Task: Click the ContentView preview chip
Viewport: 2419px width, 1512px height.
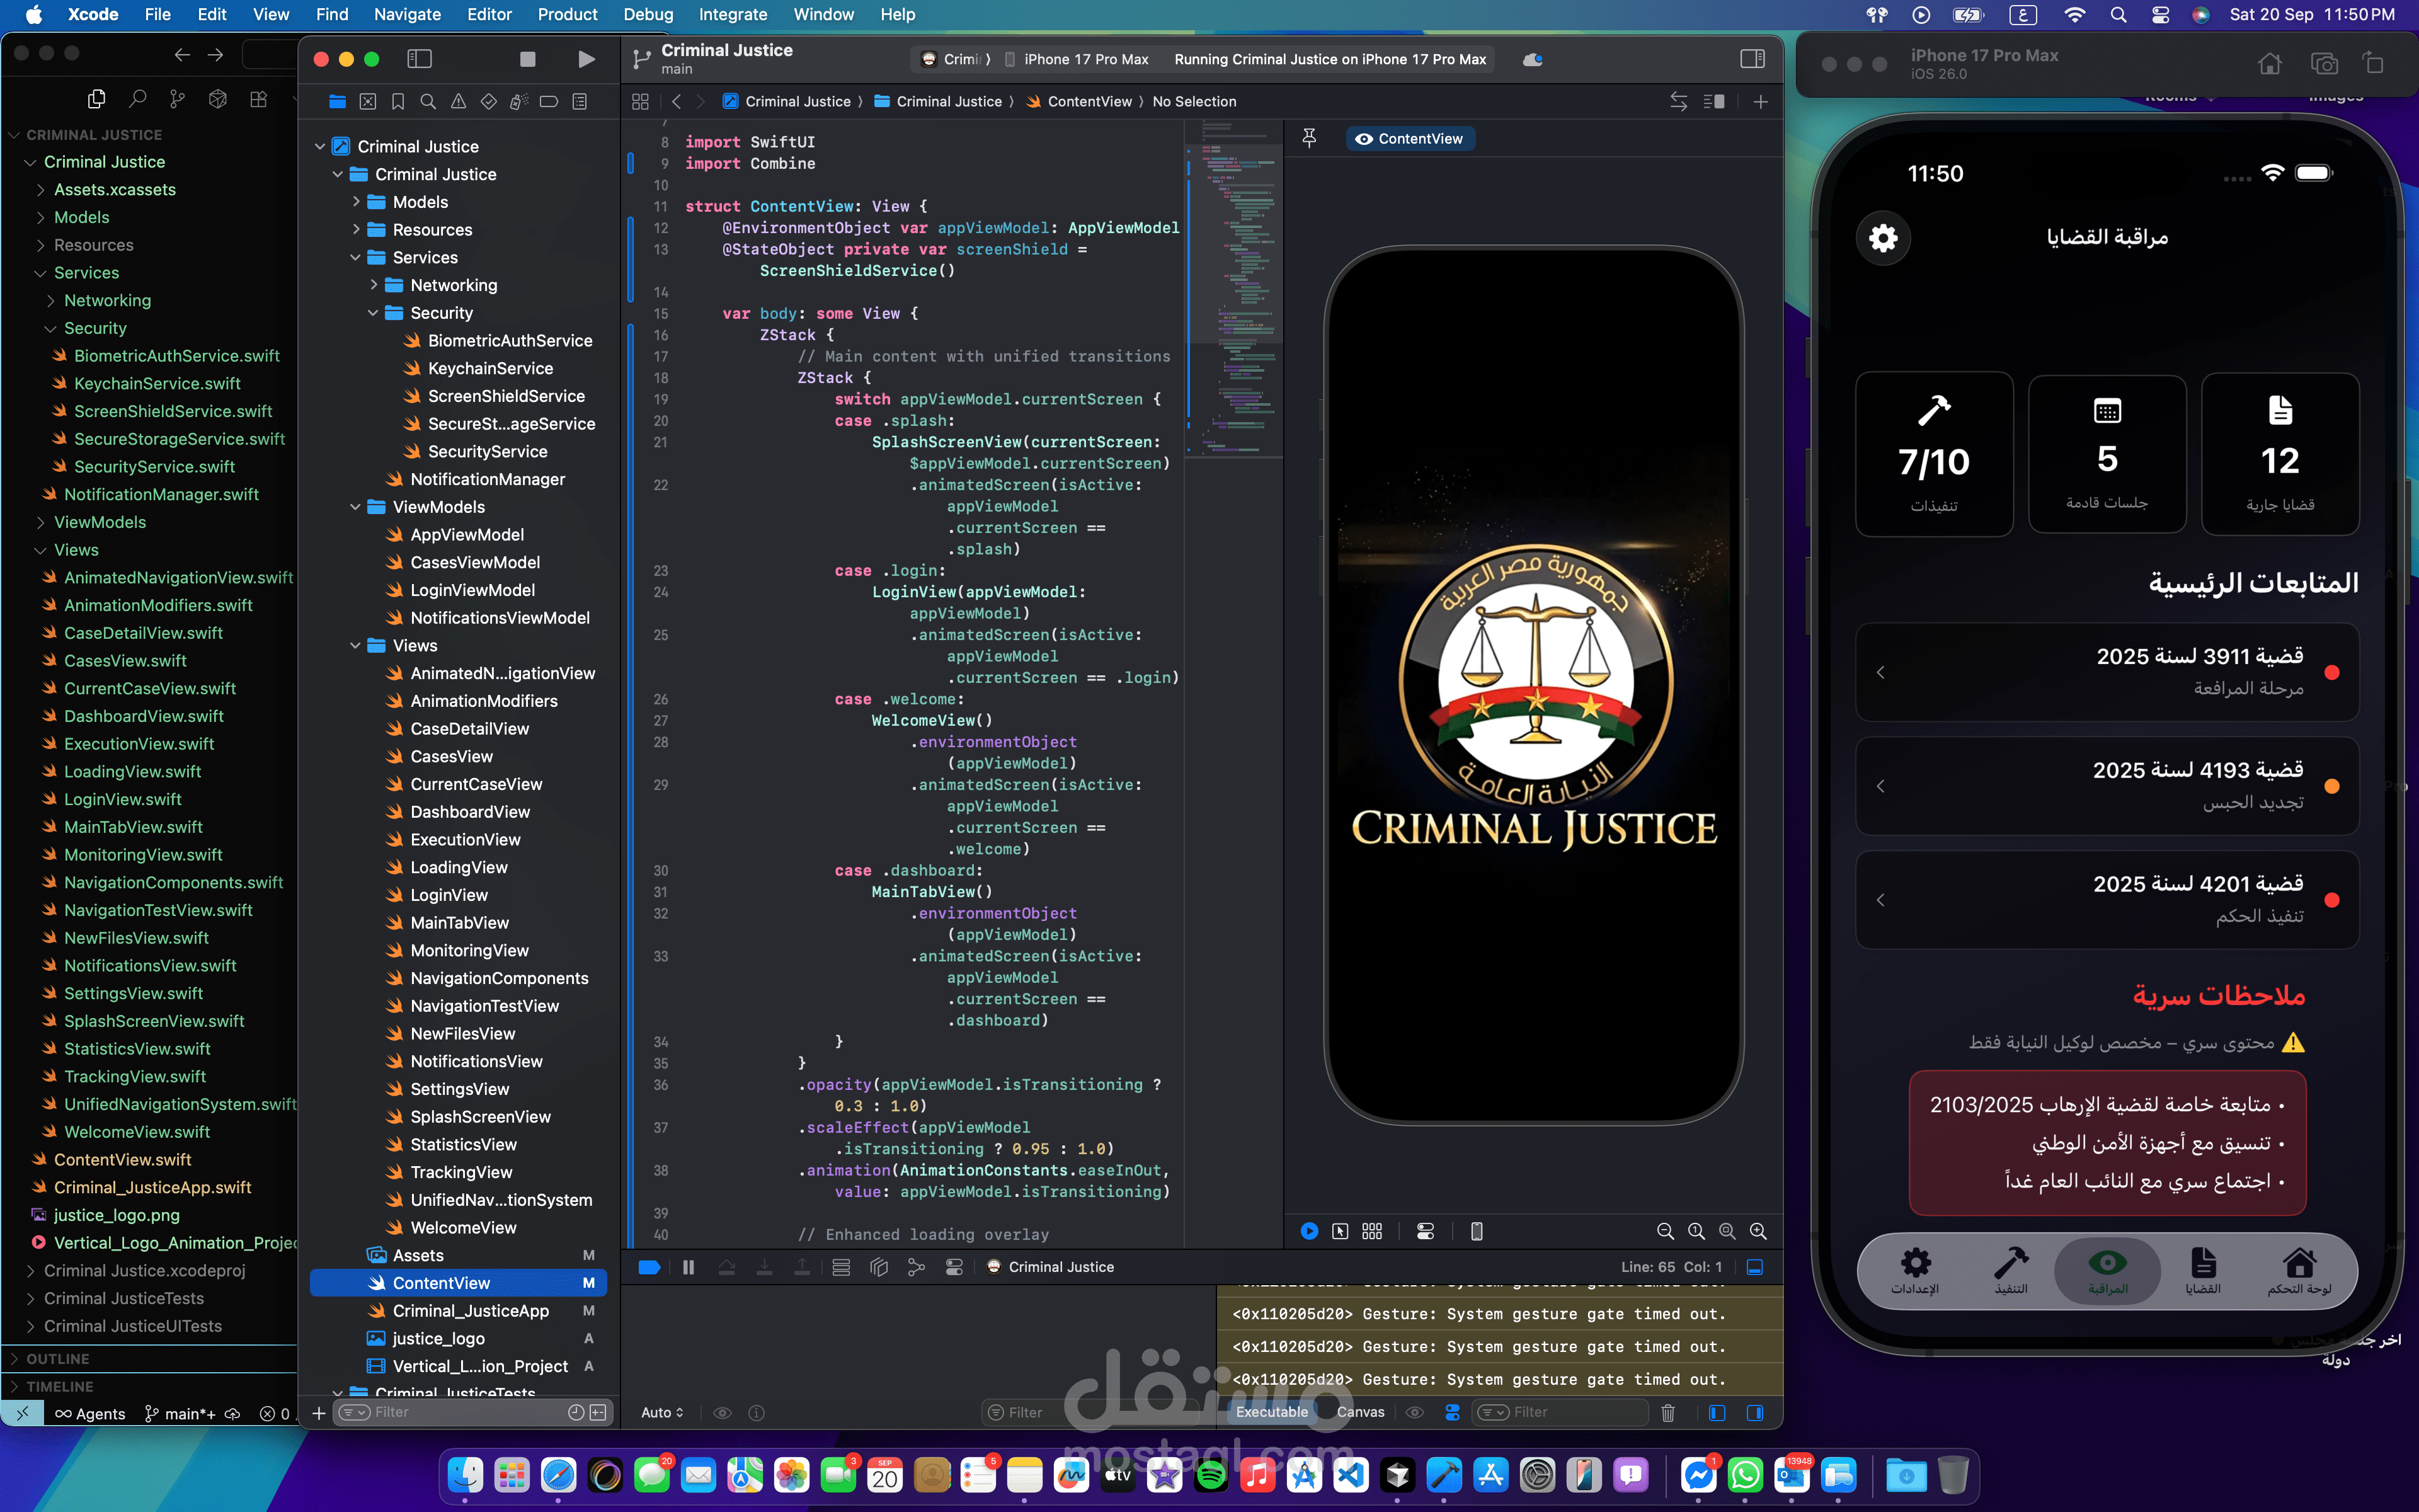Action: (x=1409, y=139)
